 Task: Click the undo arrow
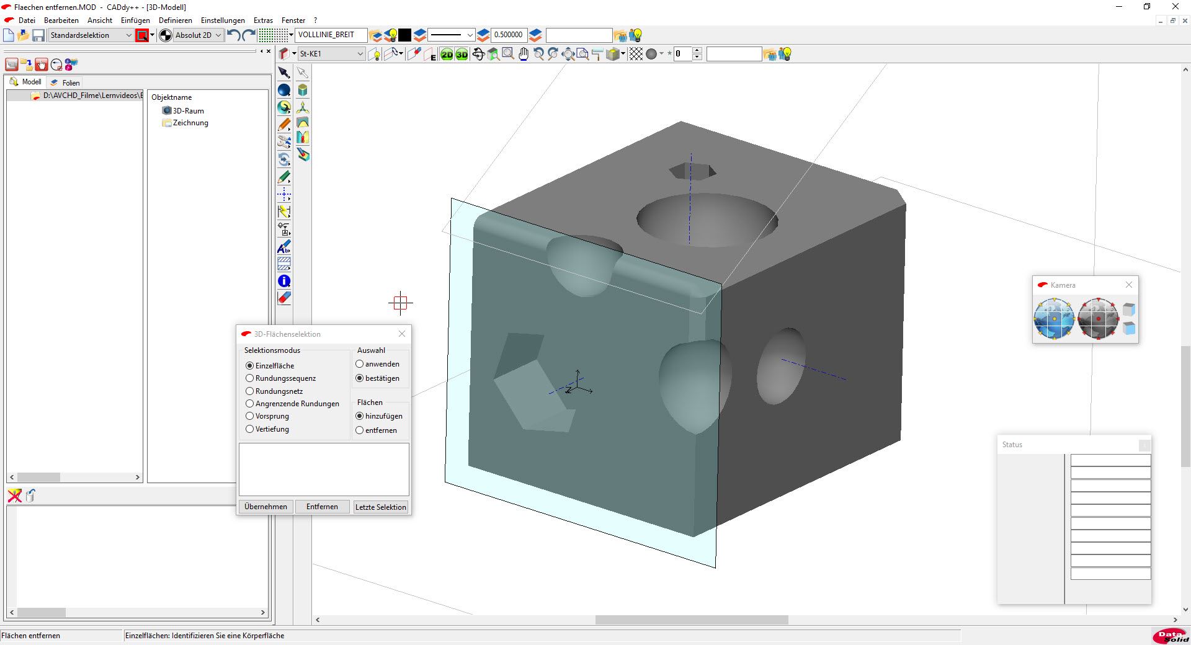(x=233, y=35)
